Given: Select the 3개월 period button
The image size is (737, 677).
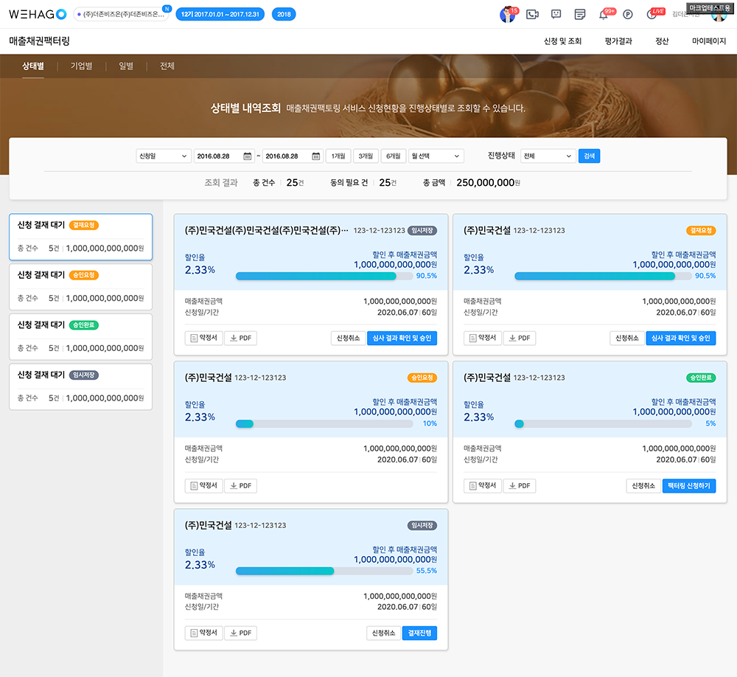Looking at the screenshot, I should (x=366, y=156).
